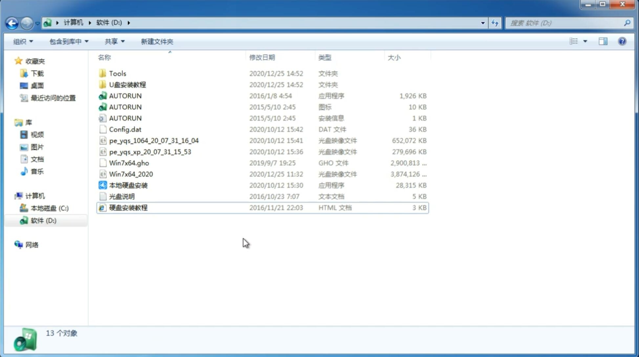This screenshot has width=639, height=357.
Task: Open Win7x64_2020 disc image file
Action: pyautogui.click(x=131, y=174)
